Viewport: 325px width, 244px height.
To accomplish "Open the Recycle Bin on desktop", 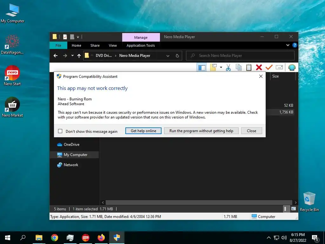I will coord(309,202).
